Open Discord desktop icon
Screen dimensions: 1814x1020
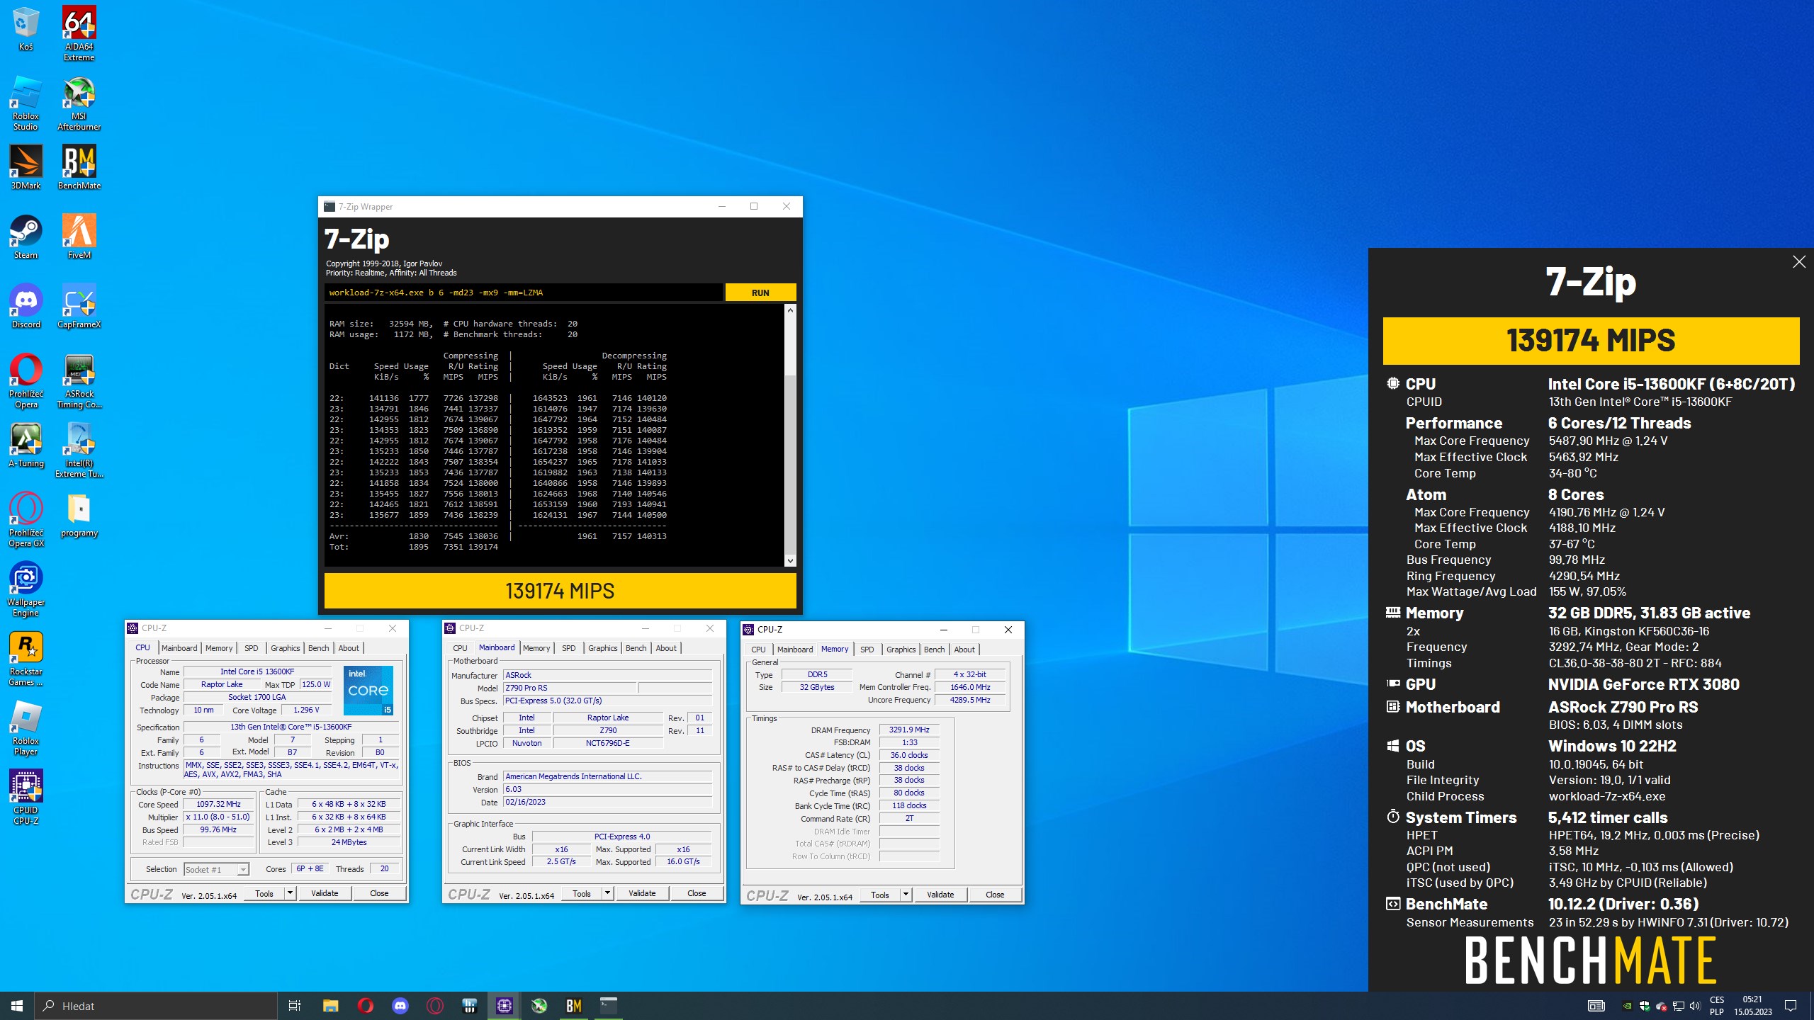[26, 306]
